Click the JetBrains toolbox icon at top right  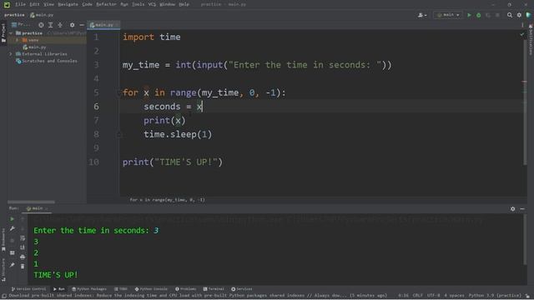point(528,15)
